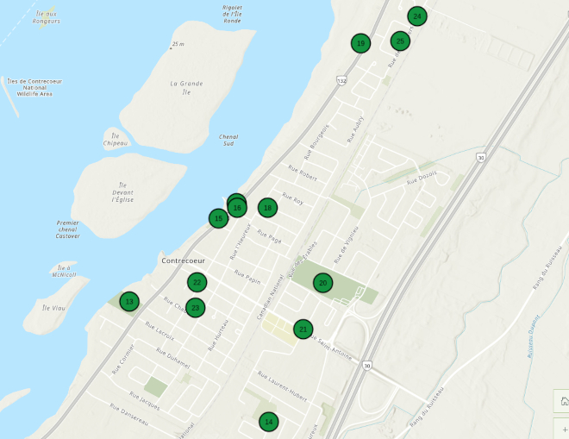Screen dimensions: 569x439
Task: Click the Île Devant l'Église label
Action: tap(123, 193)
